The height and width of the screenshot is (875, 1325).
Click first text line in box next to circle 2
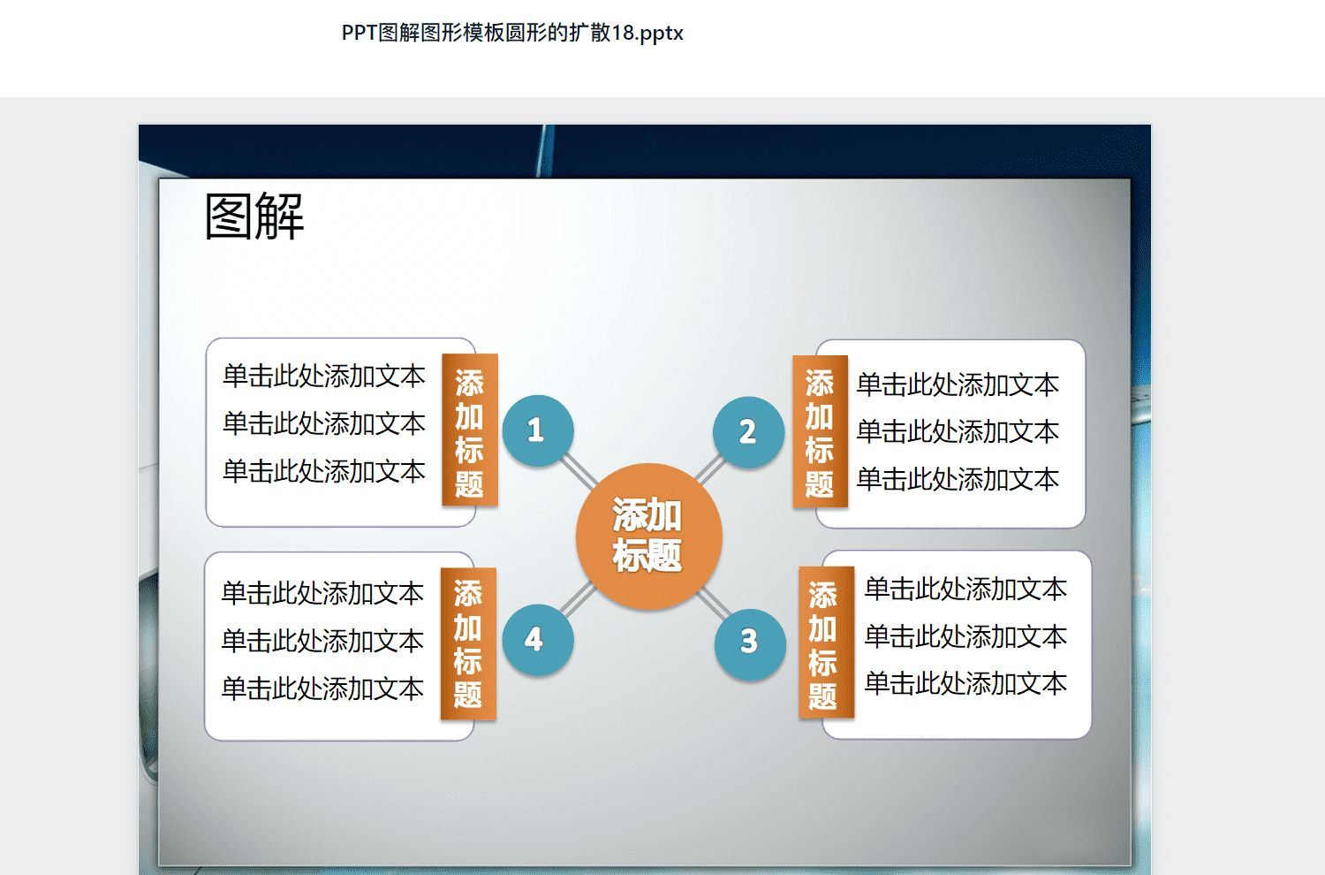click(958, 384)
